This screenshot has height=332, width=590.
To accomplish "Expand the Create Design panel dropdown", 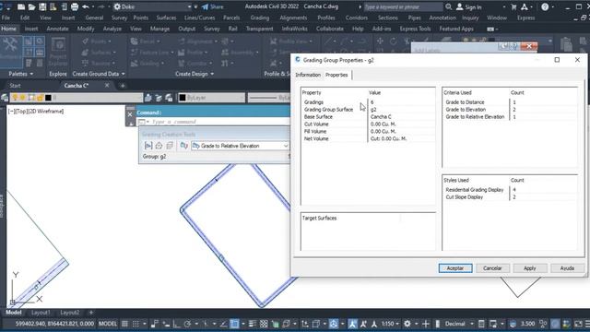I will pyautogui.click(x=195, y=74).
